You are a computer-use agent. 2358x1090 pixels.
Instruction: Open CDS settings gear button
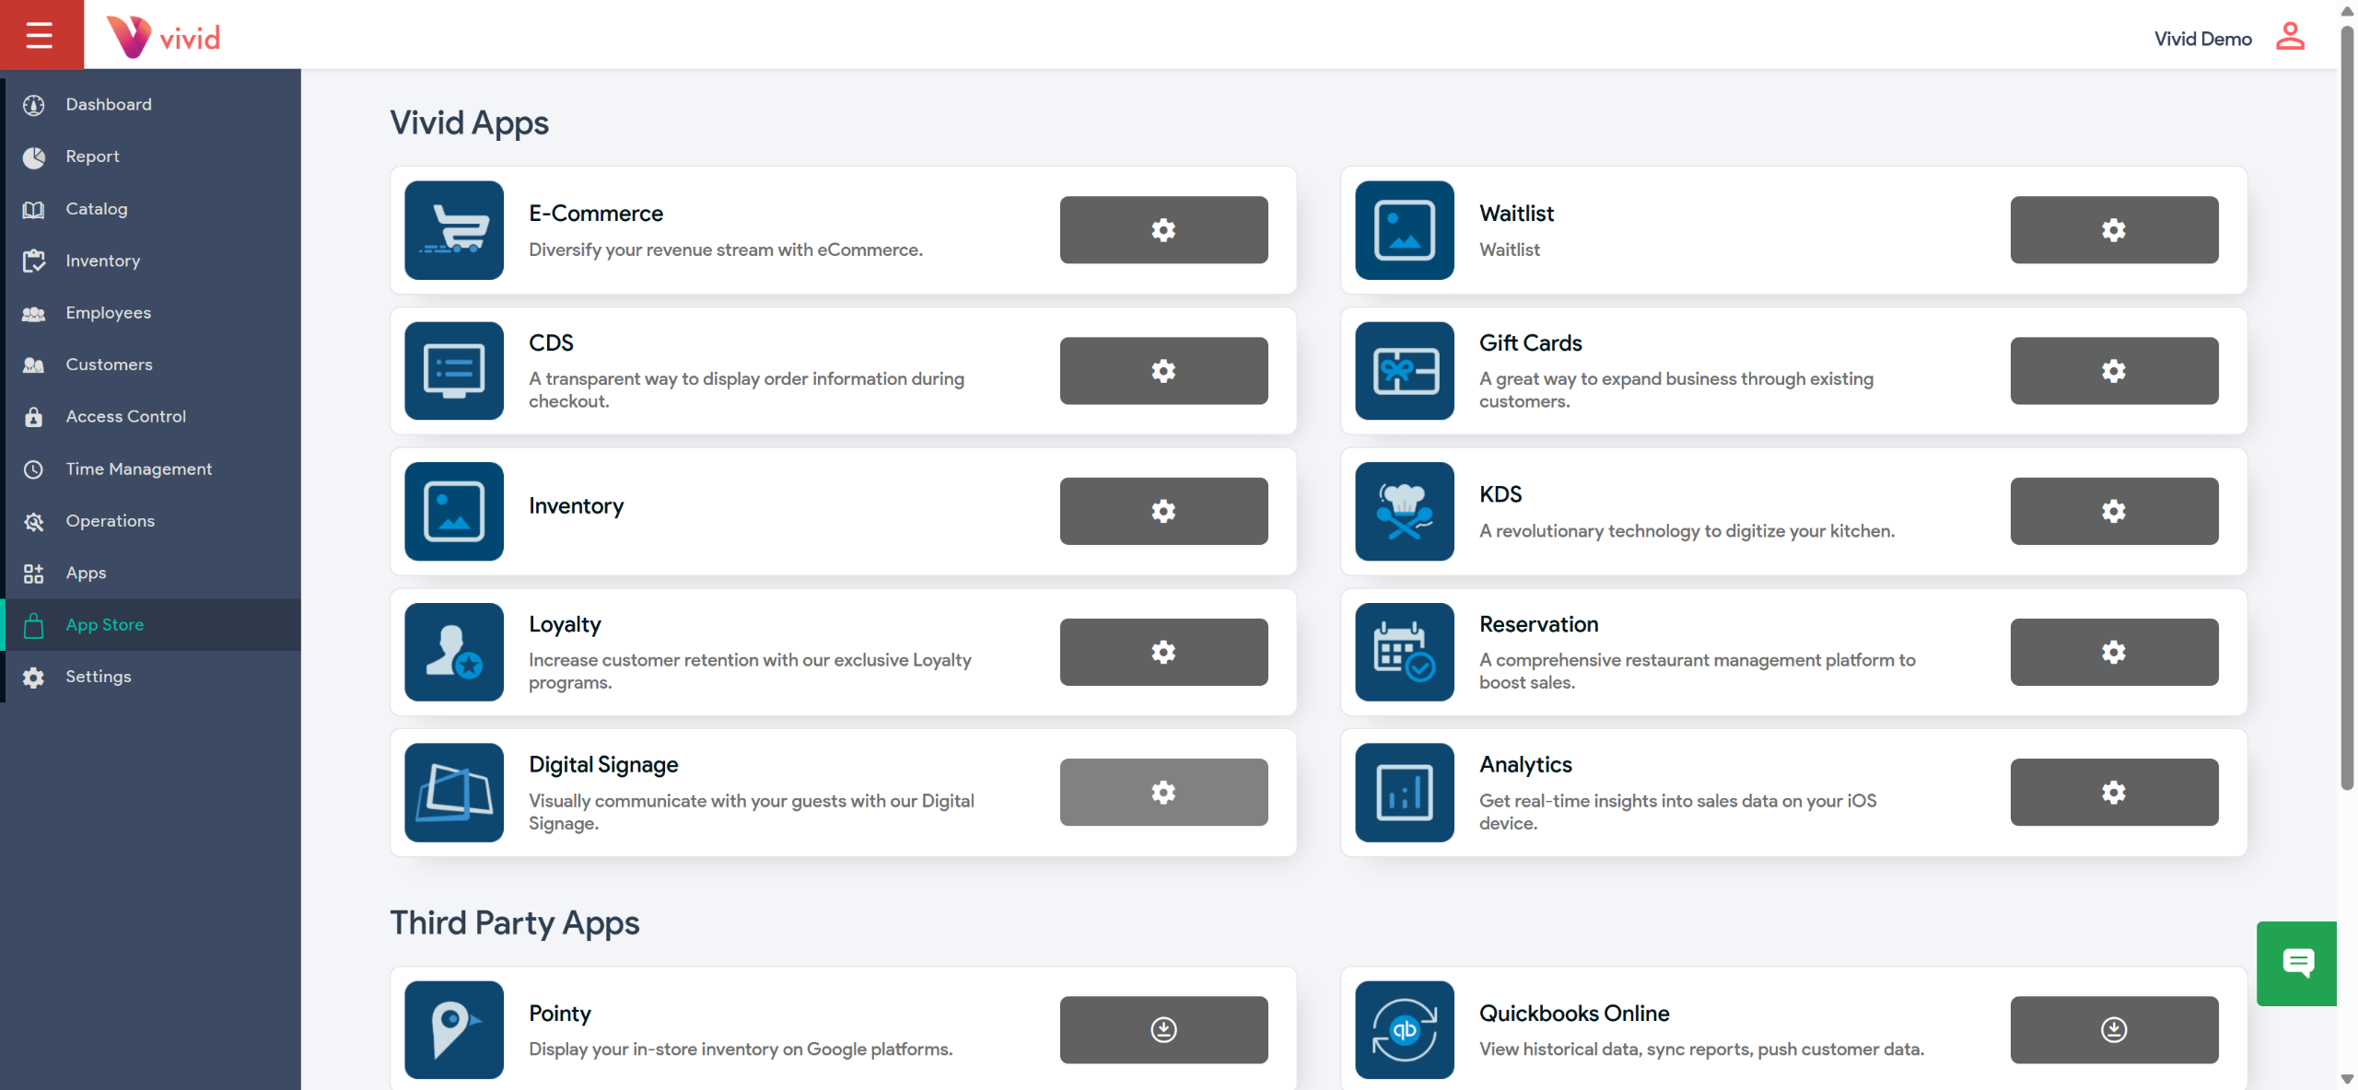(1163, 371)
